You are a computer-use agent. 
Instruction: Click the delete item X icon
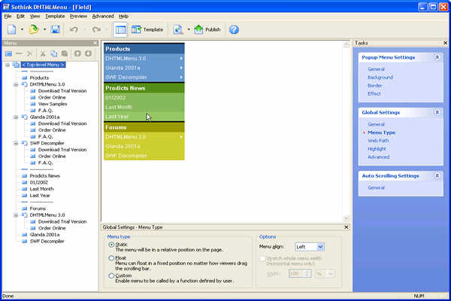pos(29,53)
